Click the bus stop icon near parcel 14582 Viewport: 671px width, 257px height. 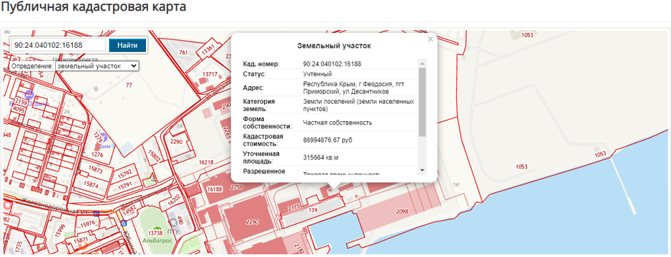pyautogui.click(x=124, y=223)
